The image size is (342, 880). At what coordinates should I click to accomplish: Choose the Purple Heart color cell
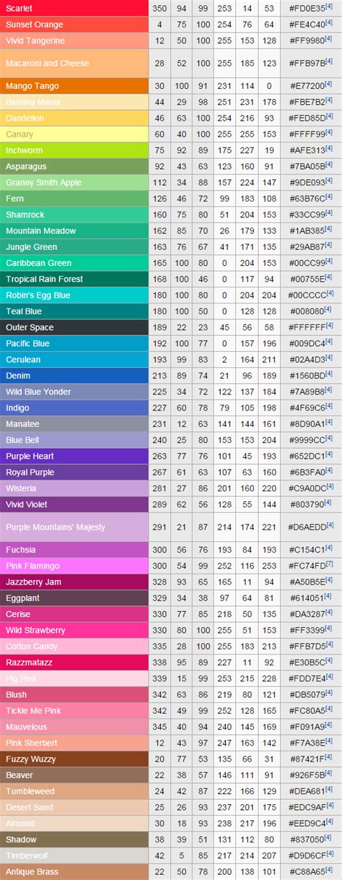[x=74, y=456]
